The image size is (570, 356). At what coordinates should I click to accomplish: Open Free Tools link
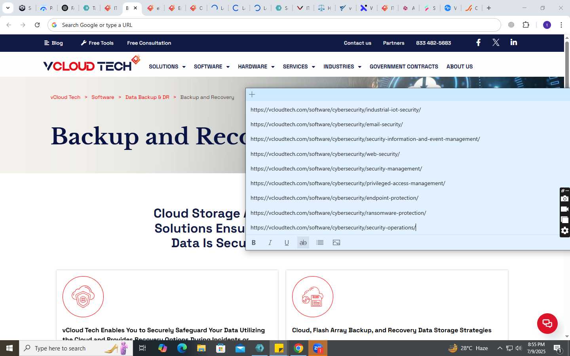(x=97, y=43)
